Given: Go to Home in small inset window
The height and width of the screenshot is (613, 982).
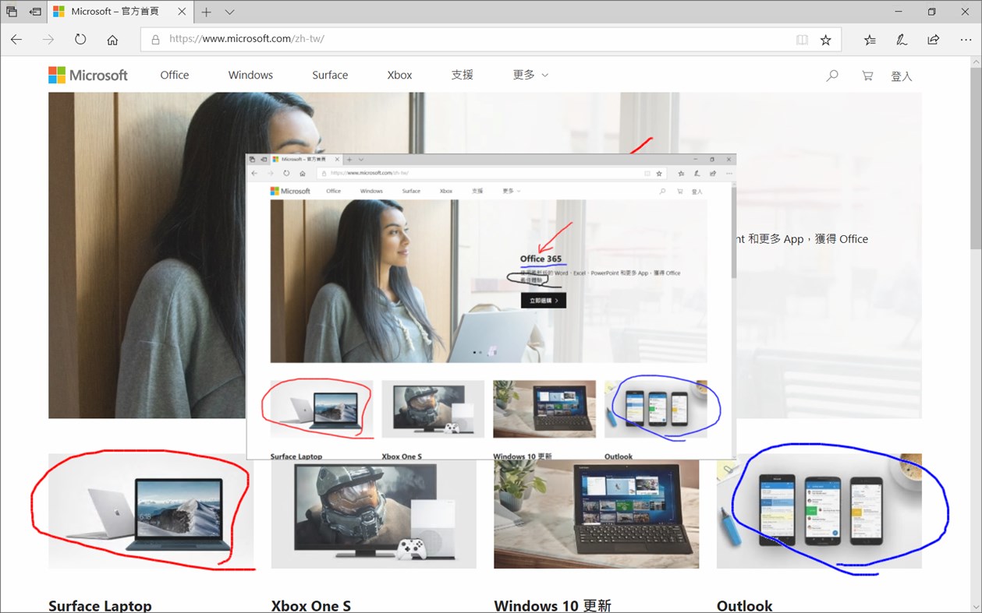Looking at the screenshot, I should pos(303,173).
